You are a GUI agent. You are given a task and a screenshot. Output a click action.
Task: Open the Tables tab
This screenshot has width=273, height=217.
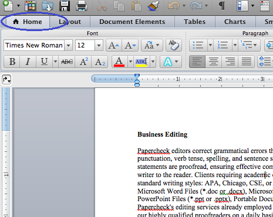click(x=195, y=22)
